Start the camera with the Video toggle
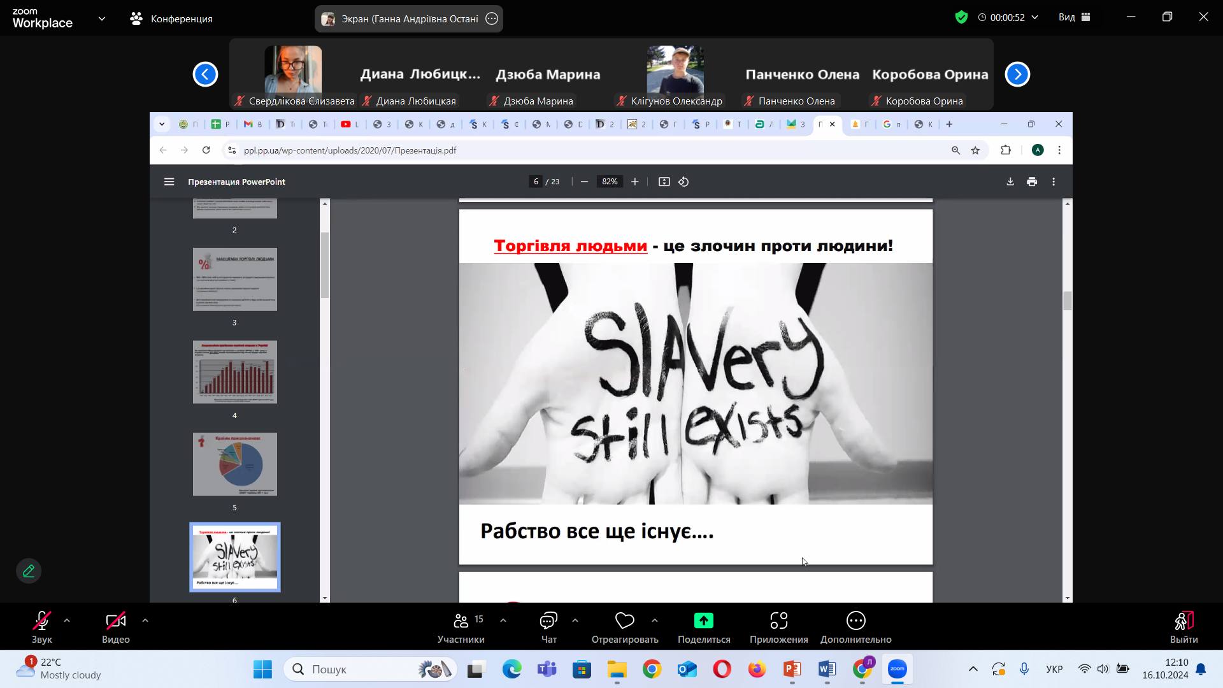This screenshot has height=688, width=1223. (115, 620)
